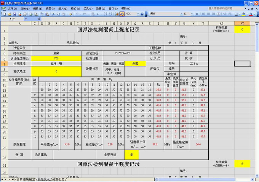Switch to the 原始录入 sheet tab
259x182 pixels.
click(x=43, y=179)
